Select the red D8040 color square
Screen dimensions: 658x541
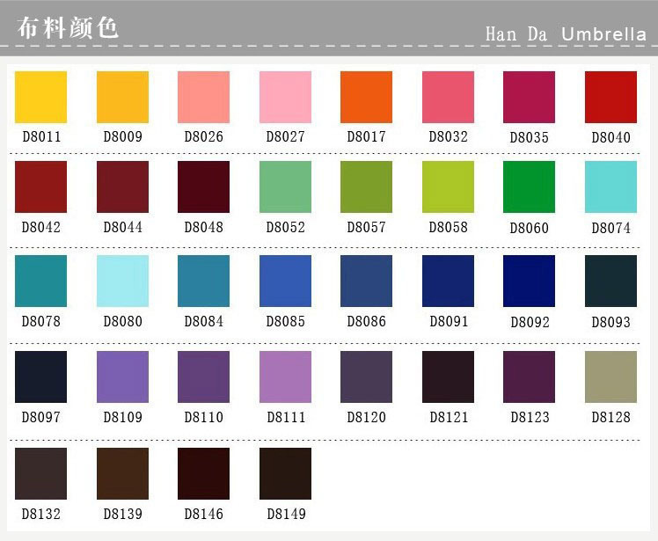(610, 97)
